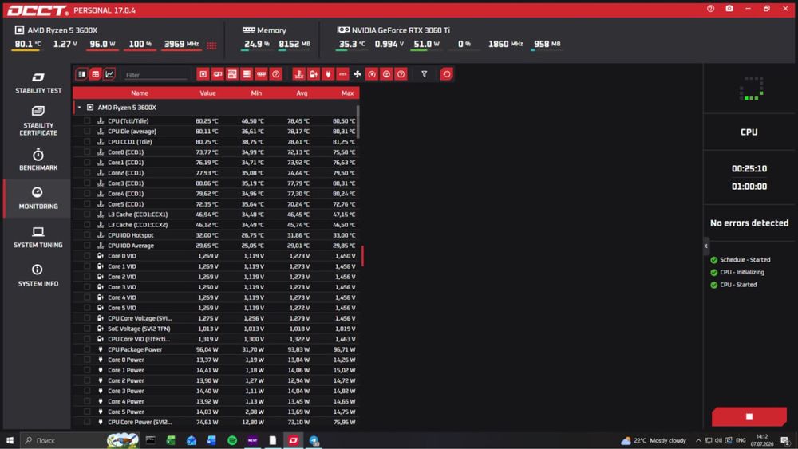The image size is (798, 449).
Task: Check the Core 5 Power row checkbox
Action: pos(87,412)
